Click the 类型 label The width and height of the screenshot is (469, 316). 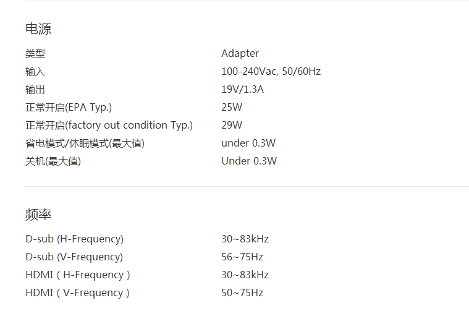point(35,53)
